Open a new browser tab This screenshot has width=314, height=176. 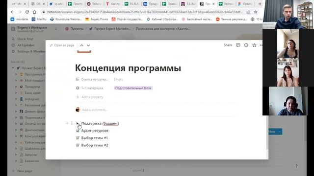pyautogui.click(x=260, y=4)
